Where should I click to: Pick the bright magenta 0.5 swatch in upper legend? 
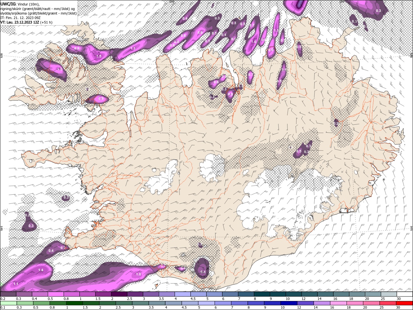coord(55,294)
